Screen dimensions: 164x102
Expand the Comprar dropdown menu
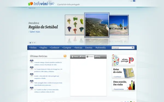67,48
